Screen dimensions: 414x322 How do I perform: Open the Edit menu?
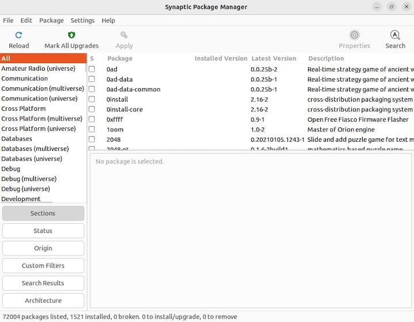coord(26,20)
